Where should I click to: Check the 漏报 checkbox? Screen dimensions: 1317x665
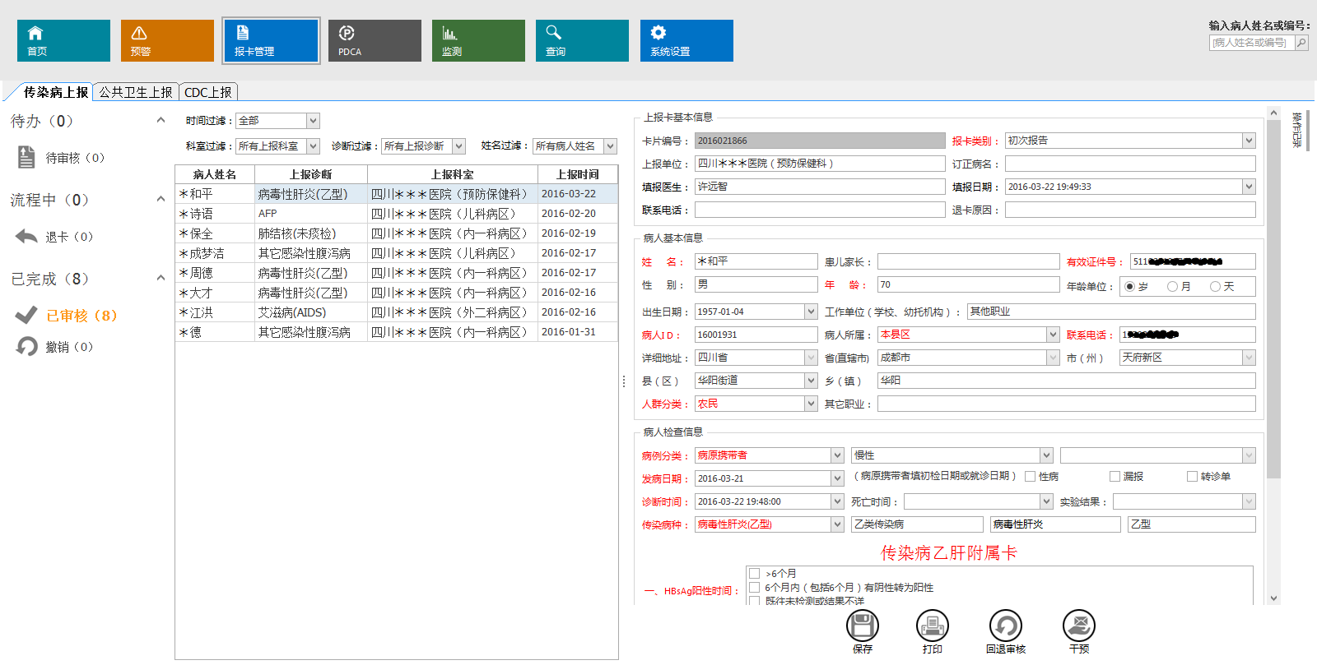pyautogui.click(x=1115, y=477)
